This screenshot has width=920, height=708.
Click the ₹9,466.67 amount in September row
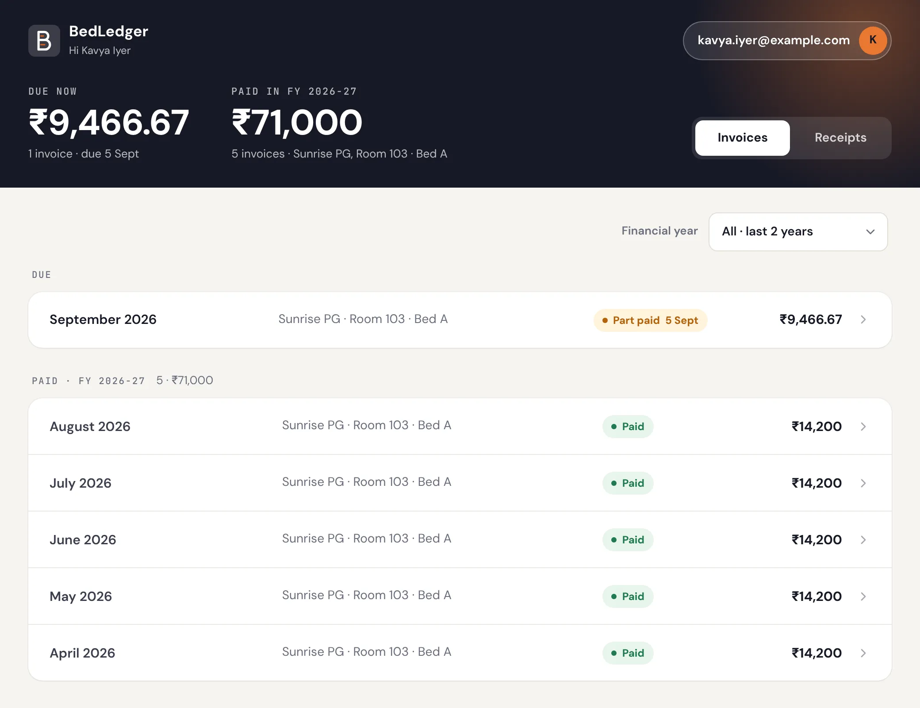click(x=811, y=319)
